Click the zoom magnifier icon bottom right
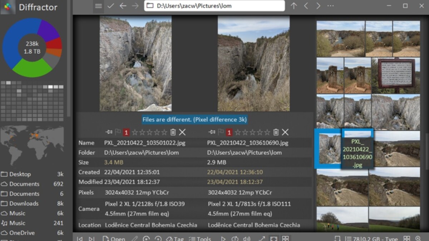Screen dimensions: 429x241 pos(418,239)
